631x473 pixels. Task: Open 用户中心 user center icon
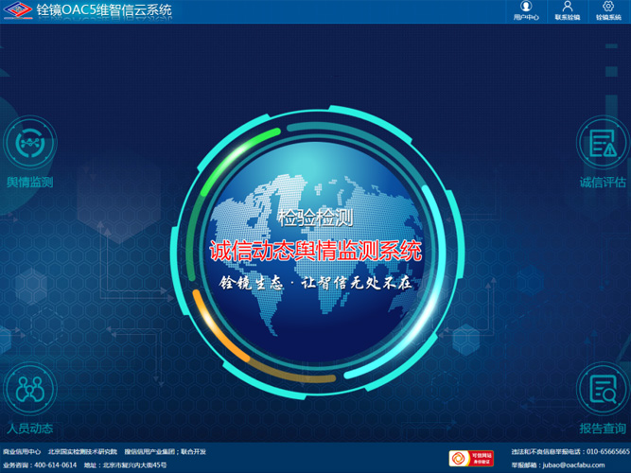pos(526,8)
